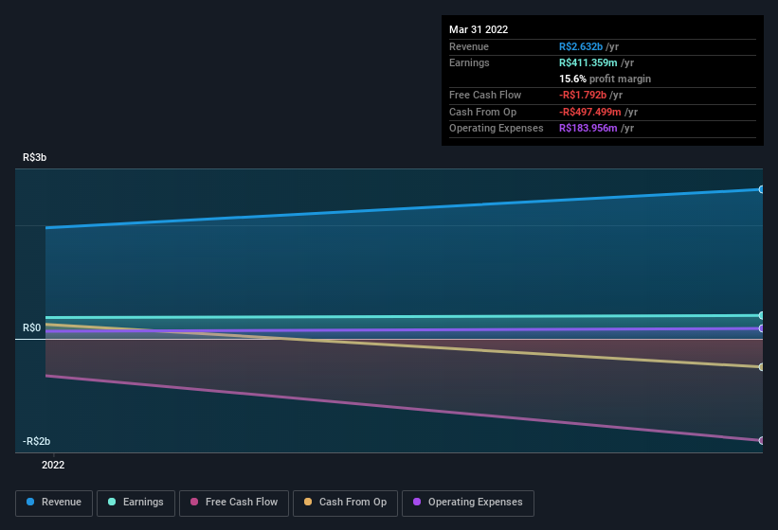The width and height of the screenshot is (778, 530).
Task: Click the R$3b y-axis label
Action: (34, 157)
